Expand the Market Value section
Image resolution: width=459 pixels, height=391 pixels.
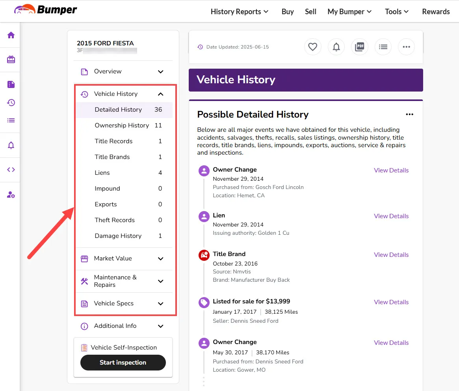click(x=160, y=258)
